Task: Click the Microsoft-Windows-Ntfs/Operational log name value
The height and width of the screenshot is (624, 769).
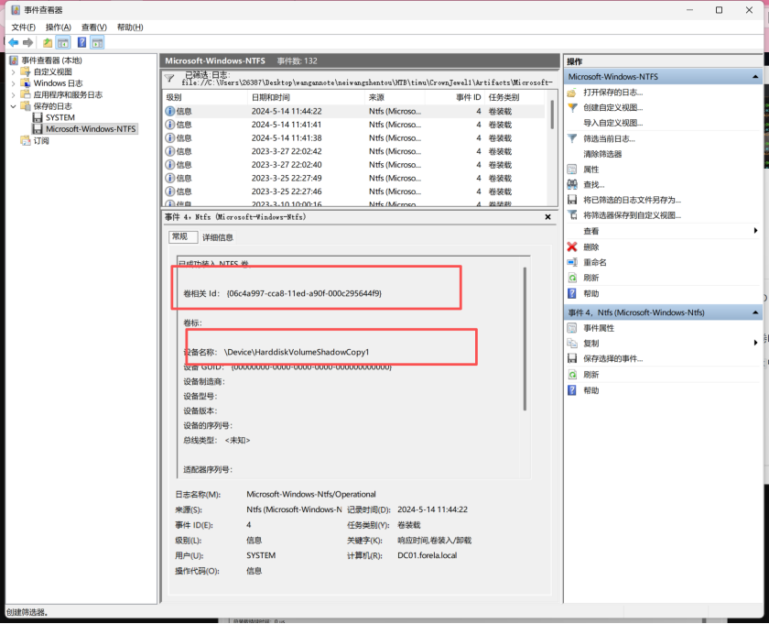Action: tap(311, 494)
